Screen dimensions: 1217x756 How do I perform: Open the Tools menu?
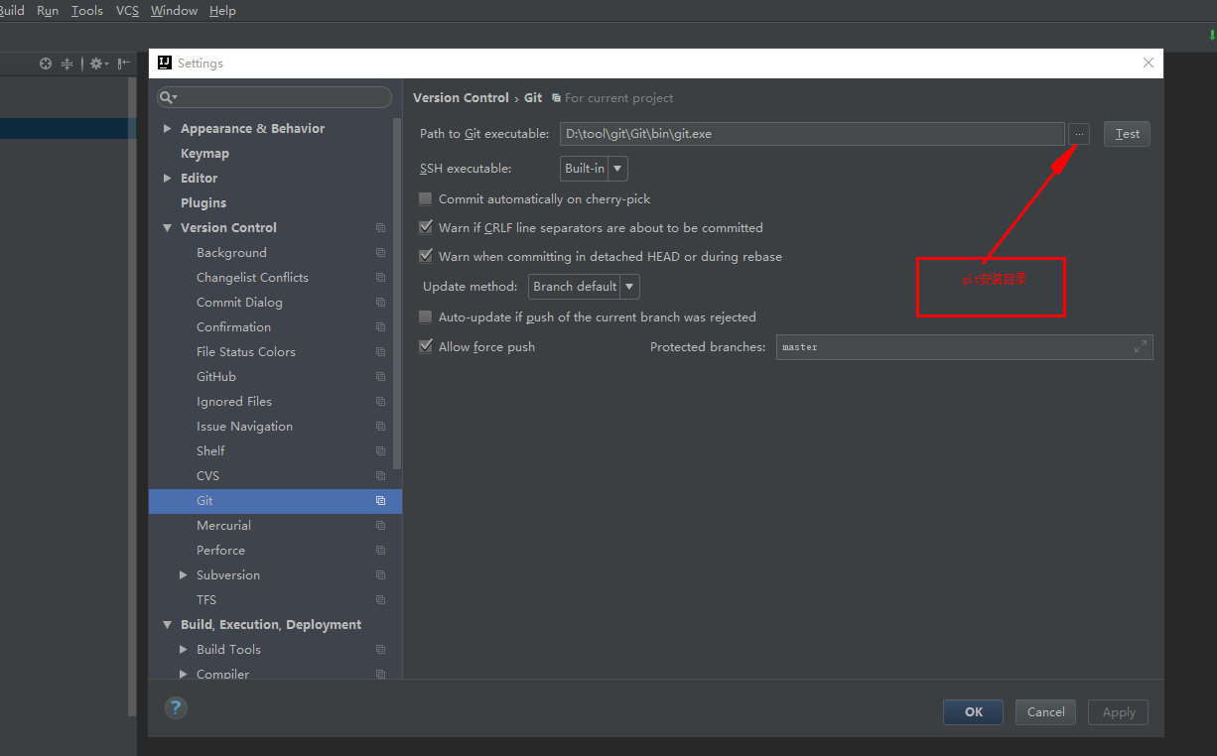point(87,11)
